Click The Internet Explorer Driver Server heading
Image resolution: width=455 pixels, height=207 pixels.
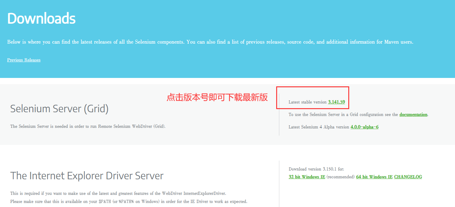87,176
